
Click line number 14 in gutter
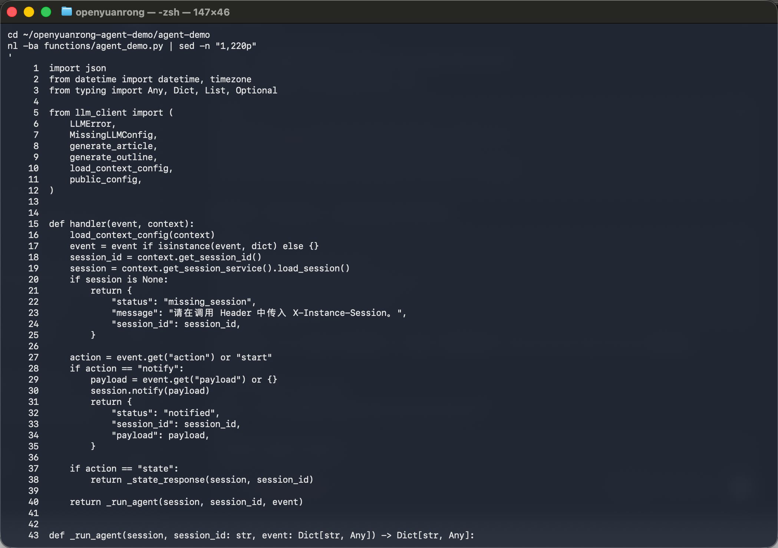coord(33,213)
